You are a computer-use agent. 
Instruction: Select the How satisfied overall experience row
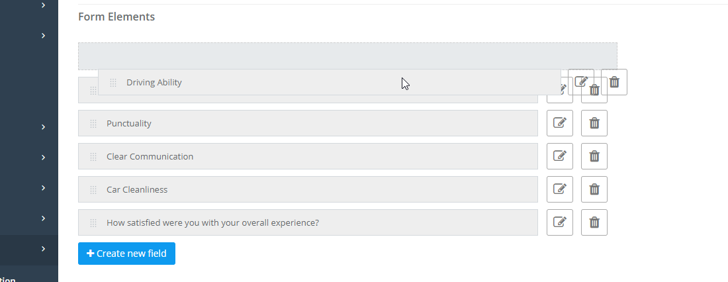click(x=308, y=222)
